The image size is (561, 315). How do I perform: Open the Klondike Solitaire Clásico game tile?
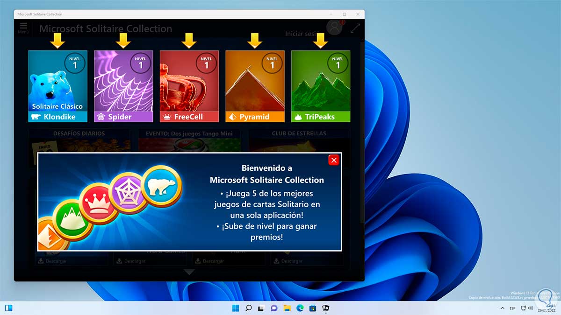58,86
